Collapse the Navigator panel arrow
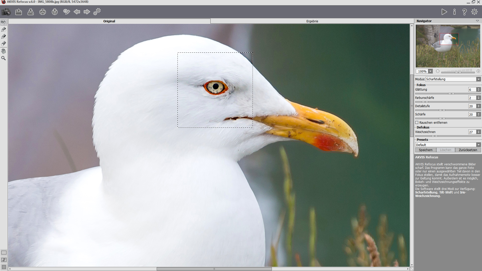This screenshot has height=271, width=482. click(477, 21)
